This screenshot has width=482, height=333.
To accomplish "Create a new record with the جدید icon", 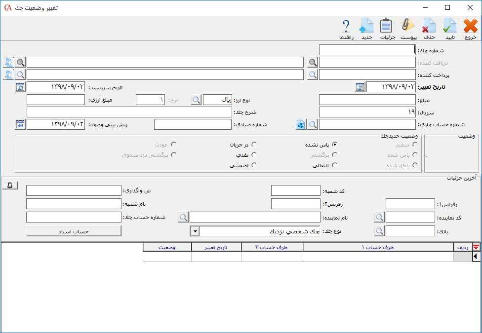I will tap(366, 27).
